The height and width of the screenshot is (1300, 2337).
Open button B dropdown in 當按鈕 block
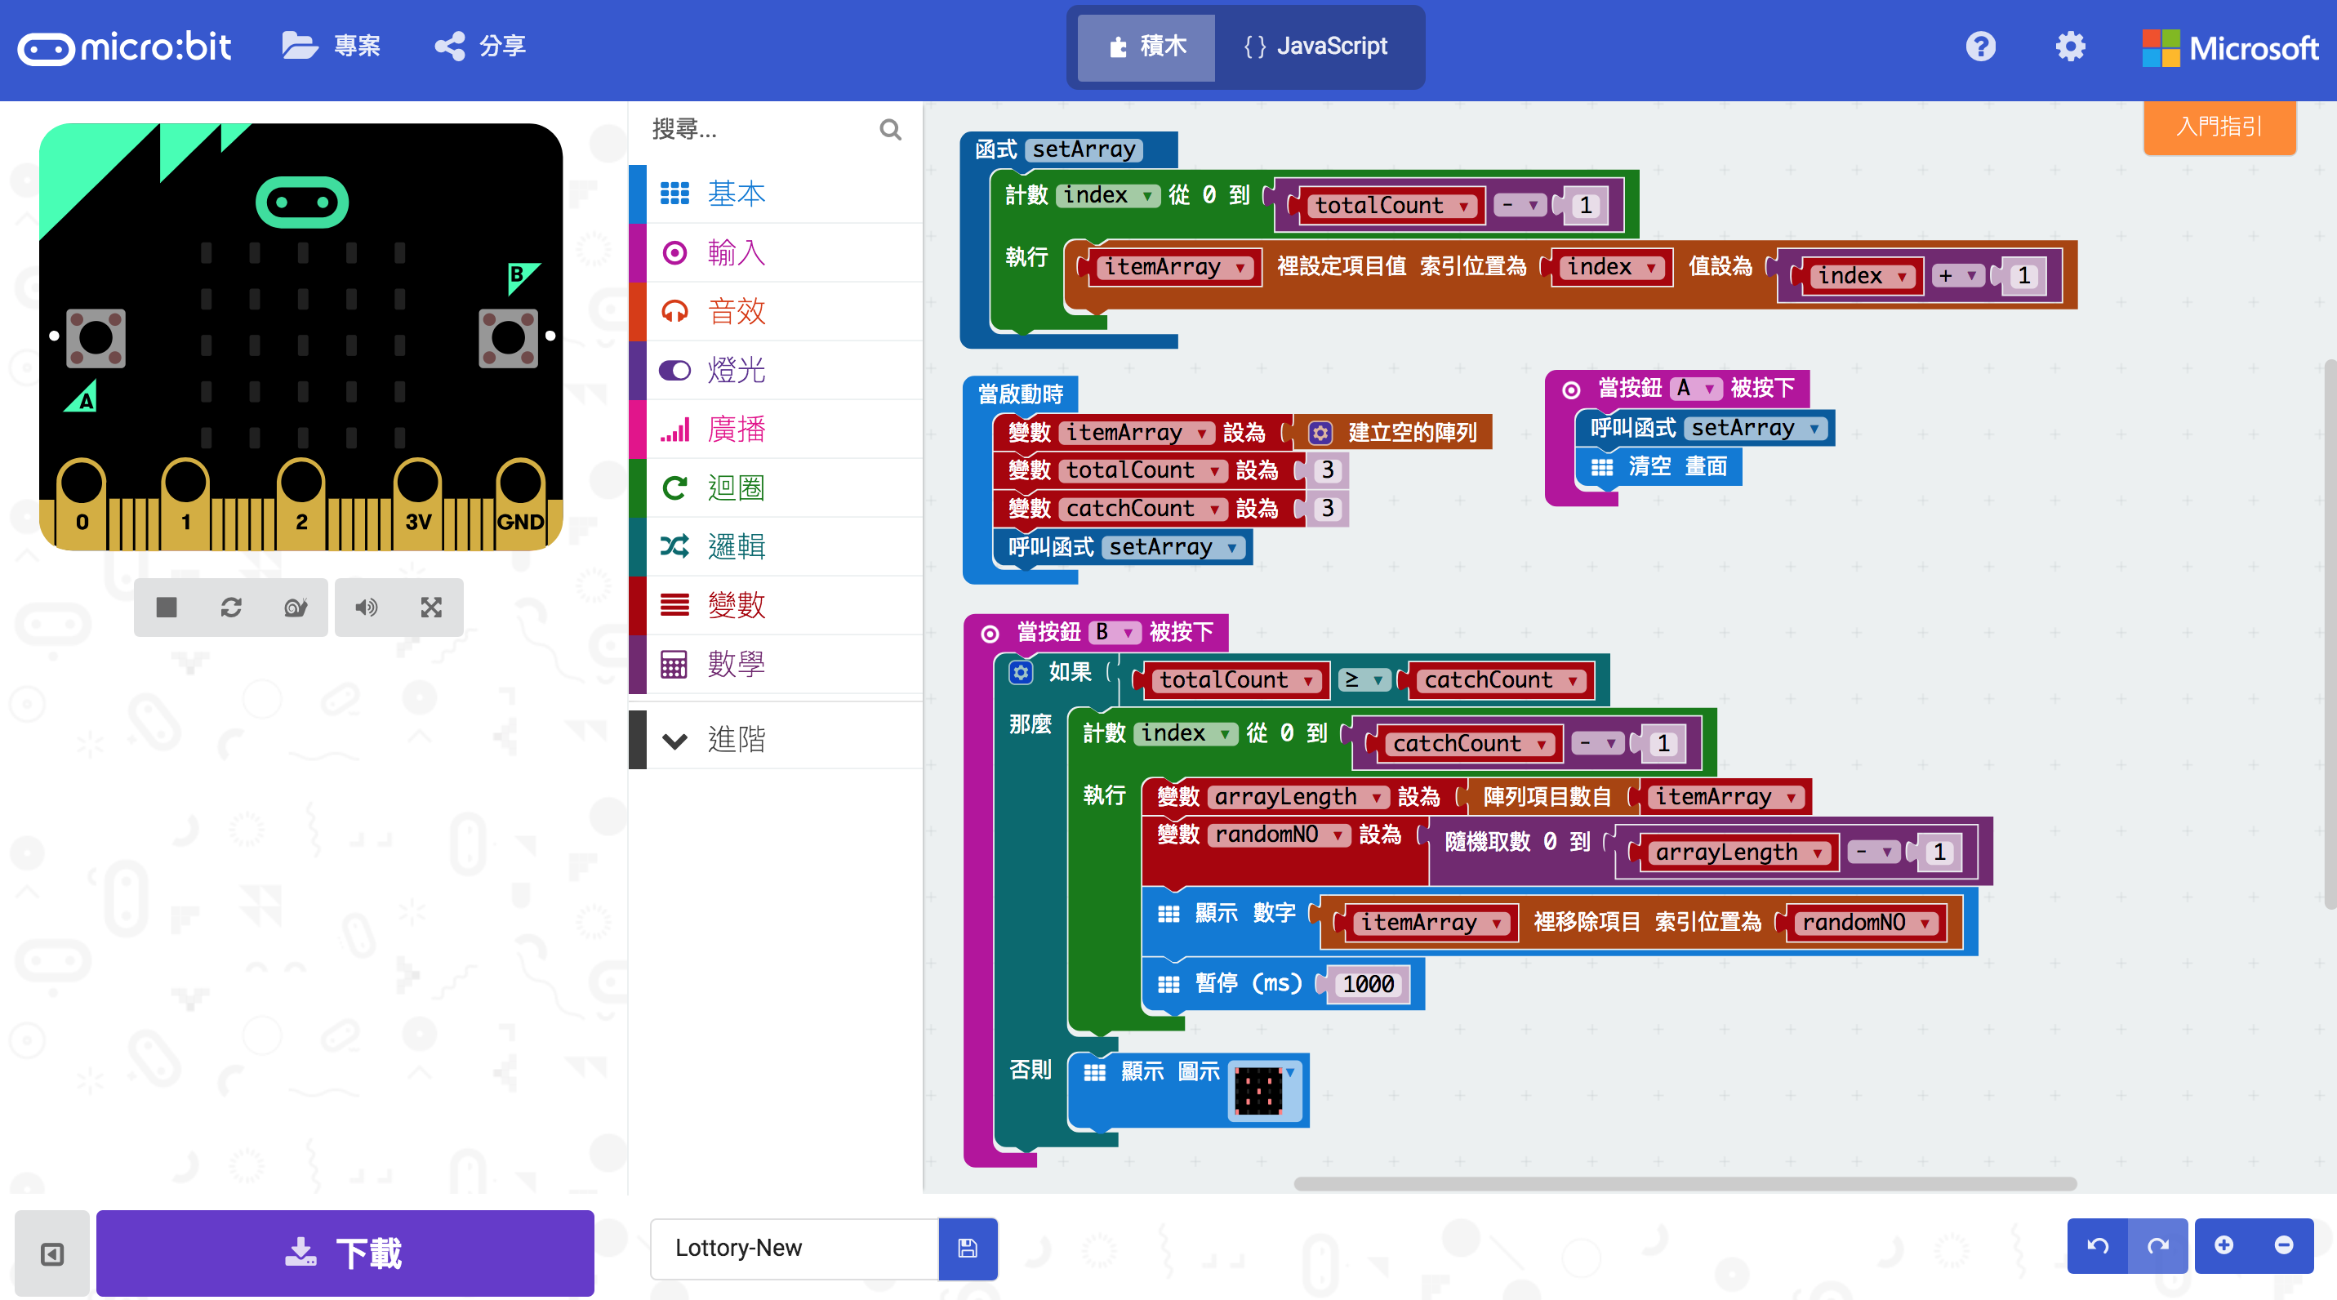click(1114, 632)
